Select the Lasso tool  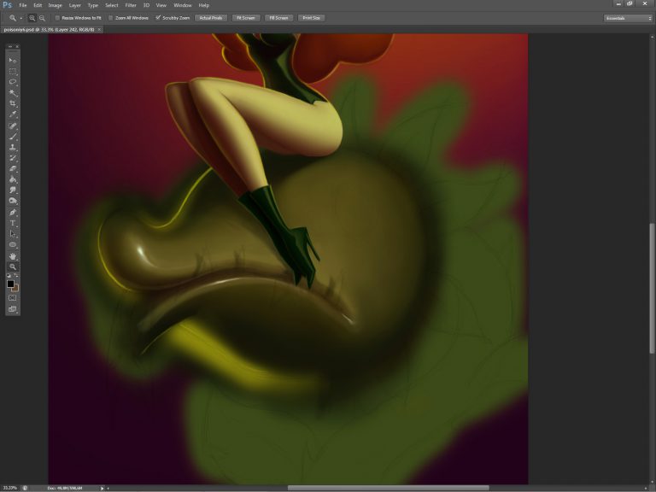(13, 82)
